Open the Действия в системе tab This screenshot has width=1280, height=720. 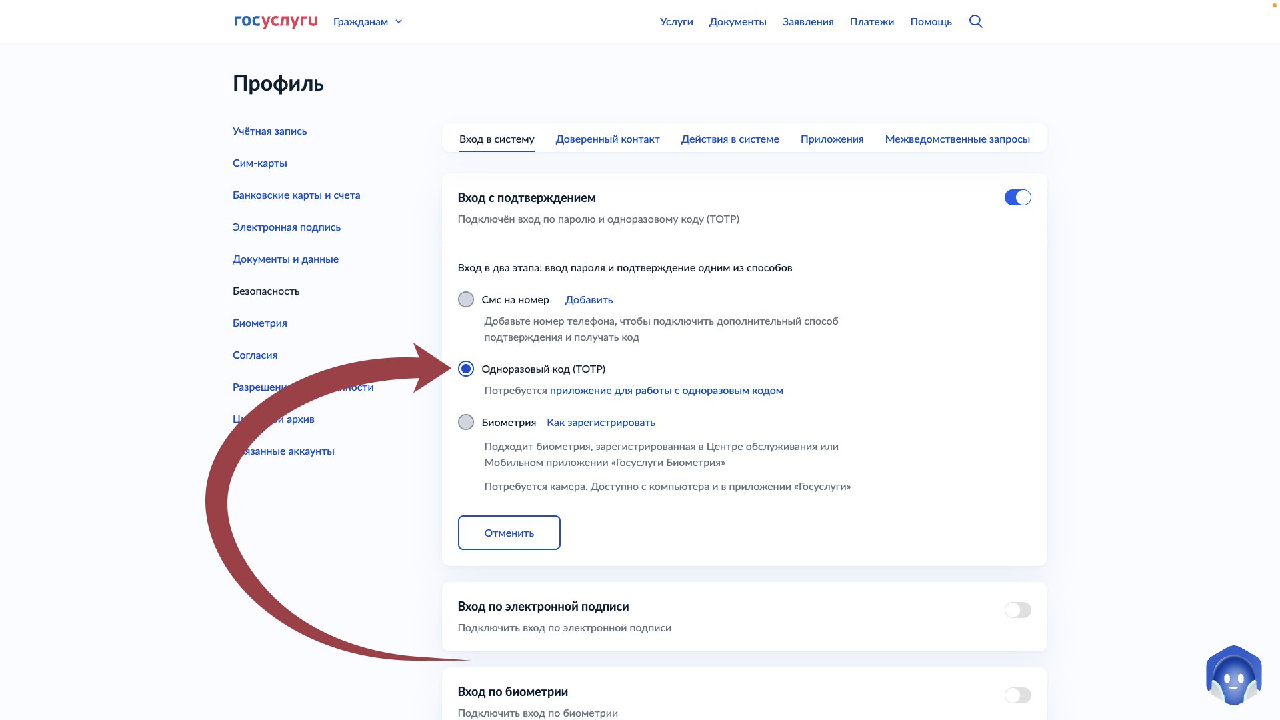pos(731,139)
